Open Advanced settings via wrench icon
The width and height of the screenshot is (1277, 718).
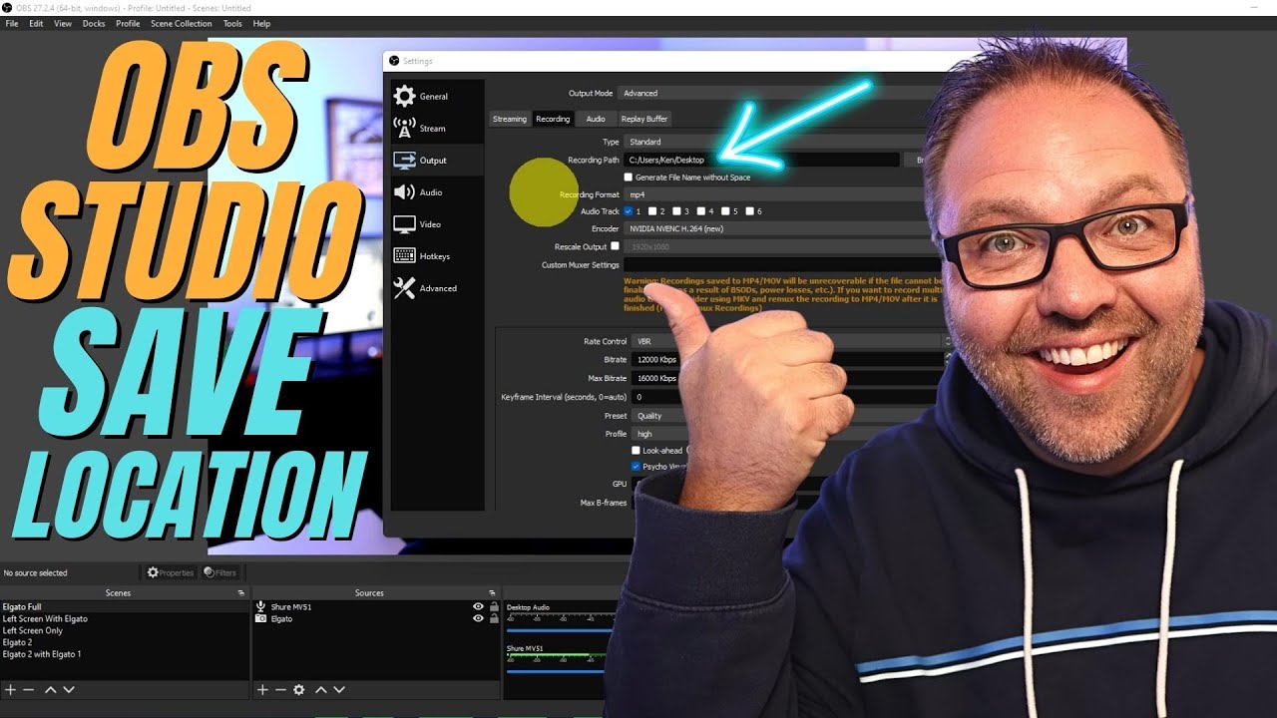click(x=406, y=288)
